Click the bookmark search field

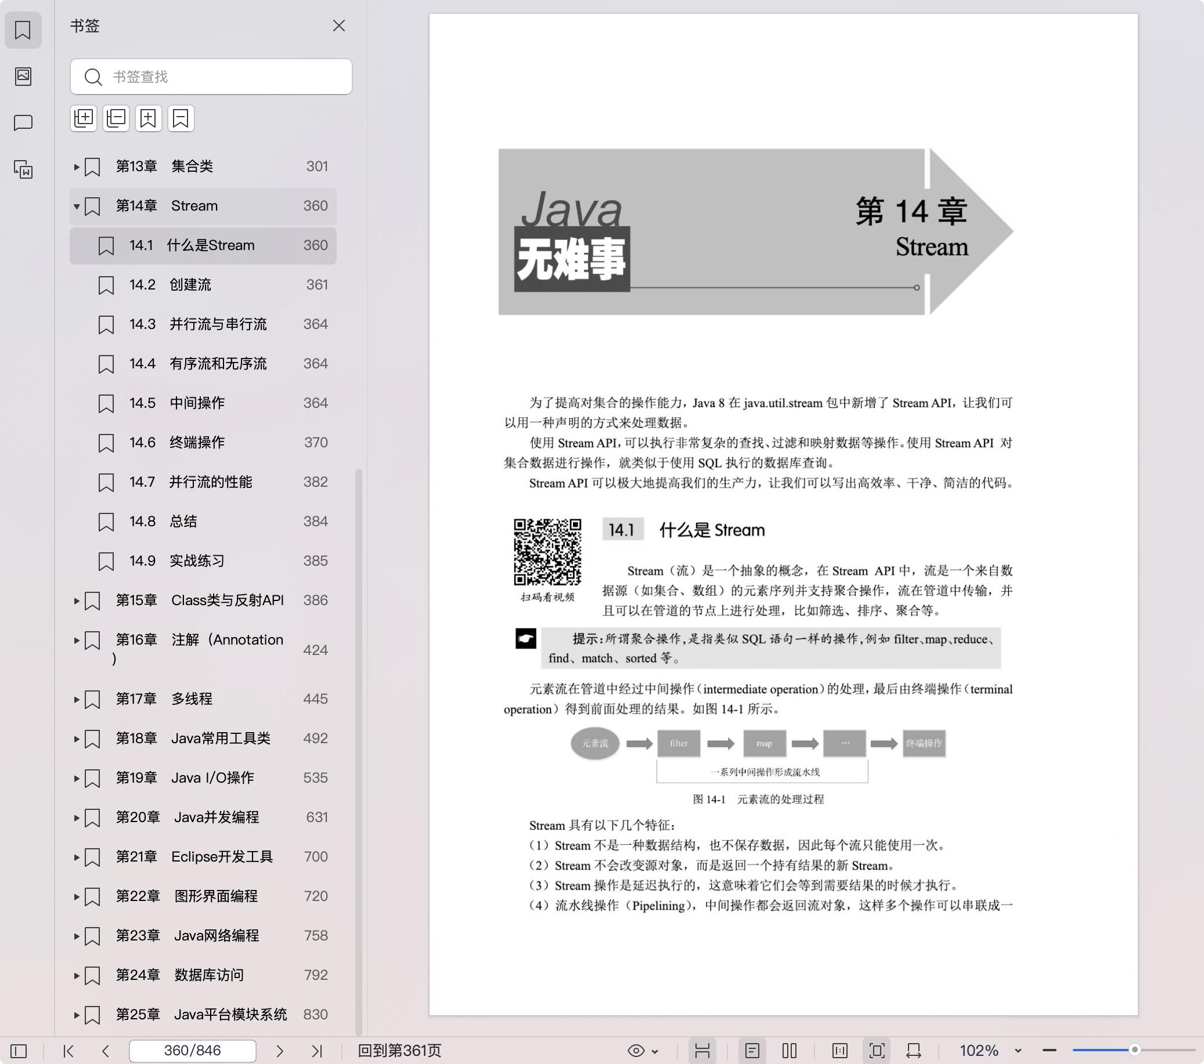[211, 77]
